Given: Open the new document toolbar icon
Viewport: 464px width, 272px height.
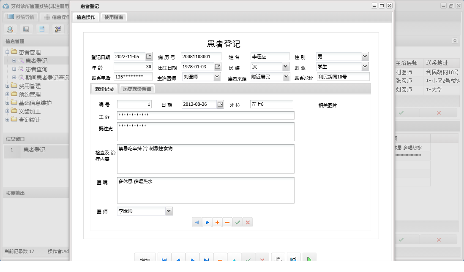Looking at the screenshot, I should click(41, 29).
